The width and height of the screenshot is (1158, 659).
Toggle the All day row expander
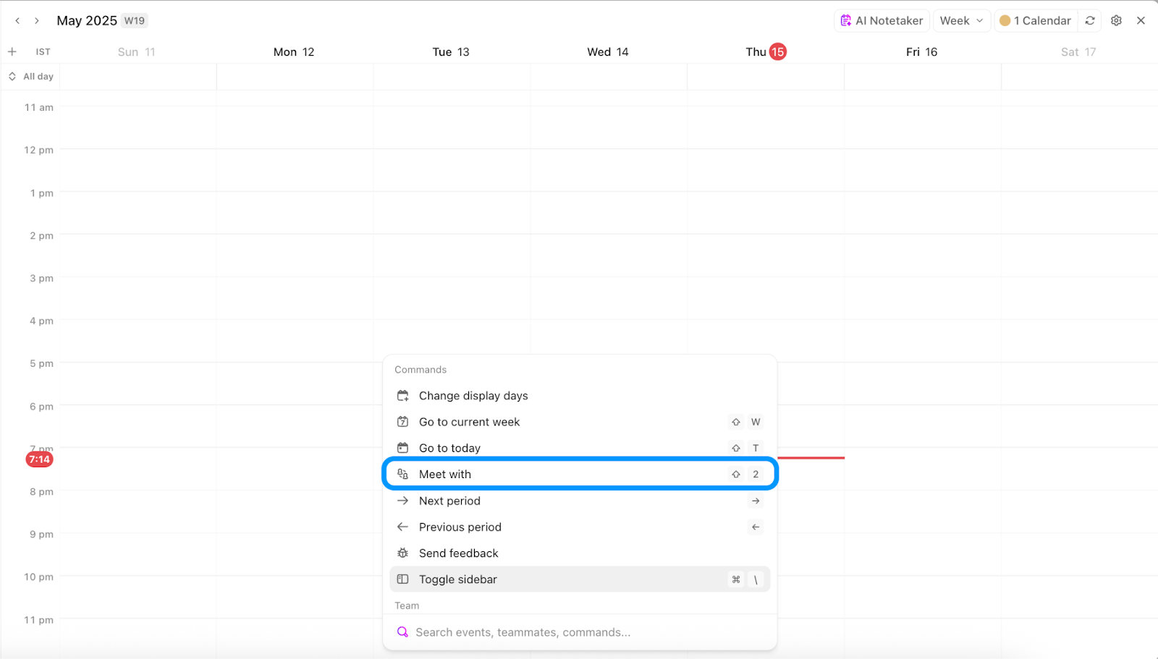point(11,76)
